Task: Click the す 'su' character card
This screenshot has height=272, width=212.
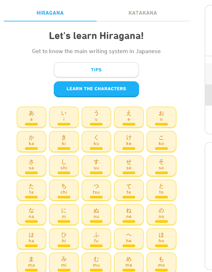Action: point(96,166)
